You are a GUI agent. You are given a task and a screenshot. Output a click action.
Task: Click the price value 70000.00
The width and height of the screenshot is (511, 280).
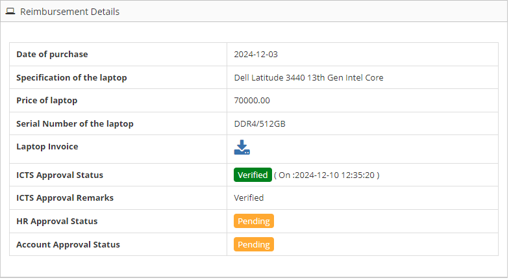coord(252,101)
